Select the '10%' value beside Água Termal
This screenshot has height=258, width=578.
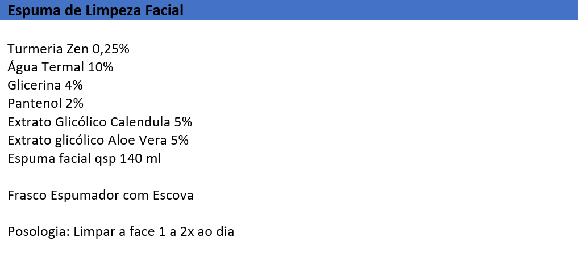(100, 67)
